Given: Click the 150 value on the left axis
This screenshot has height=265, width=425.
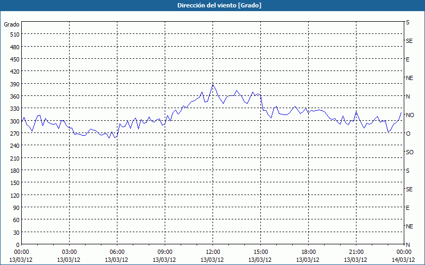Looking at the screenshot, I should 15,183.
